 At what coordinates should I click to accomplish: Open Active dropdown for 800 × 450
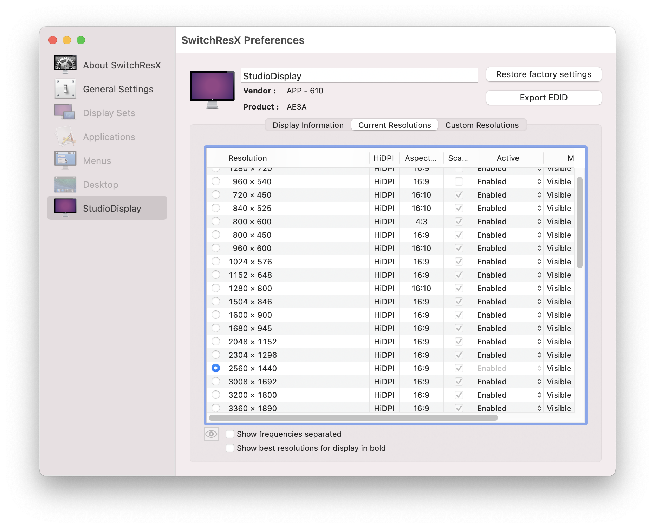point(509,235)
